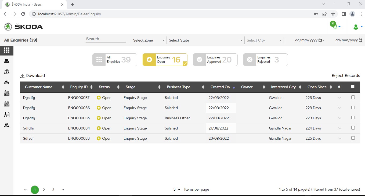The image size is (365, 196).
Task: Open the users group icon in sidebar
Action: (7, 61)
